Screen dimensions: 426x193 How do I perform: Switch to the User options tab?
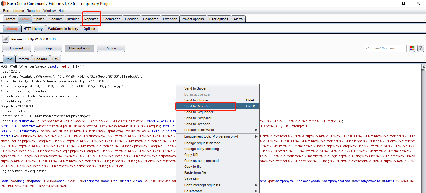click(219, 19)
